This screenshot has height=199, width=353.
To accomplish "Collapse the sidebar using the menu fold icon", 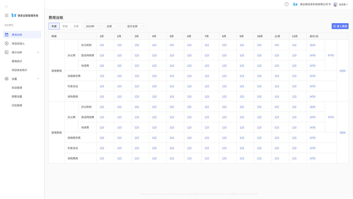I will pos(6,6).
